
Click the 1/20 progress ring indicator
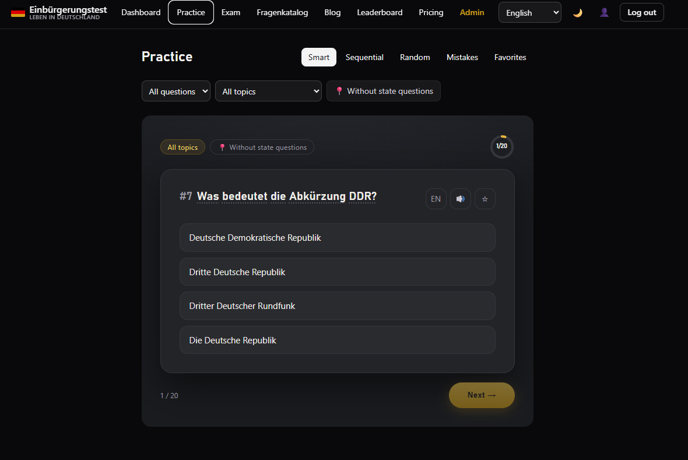pyautogui.click(x=501, y=146)
